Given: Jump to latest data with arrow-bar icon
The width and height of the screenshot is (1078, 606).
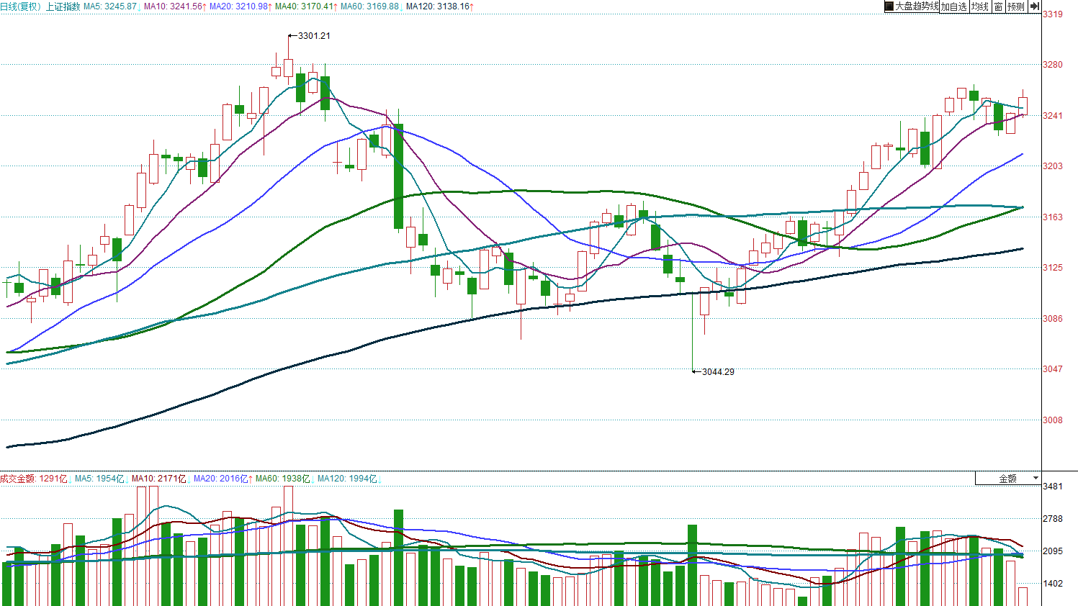Looking at the screenshot, I should [x=1034, y=6].
